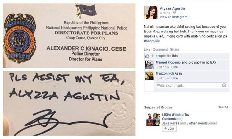The image size is (232, 139).
Task: See All suggested groups
Action: [223, 107]
